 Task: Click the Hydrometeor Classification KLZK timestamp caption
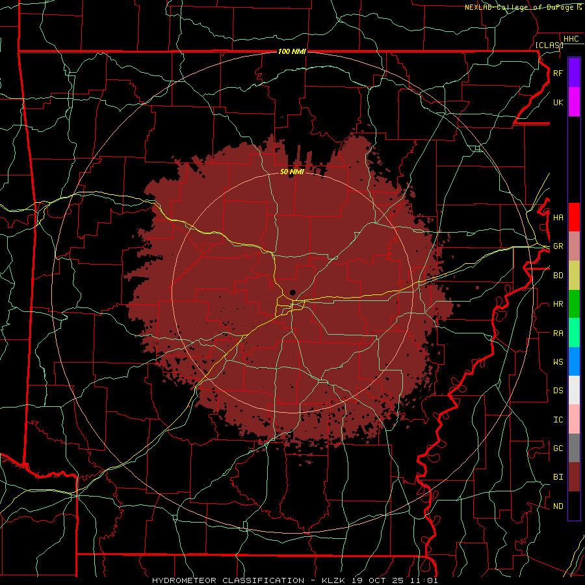294,580
